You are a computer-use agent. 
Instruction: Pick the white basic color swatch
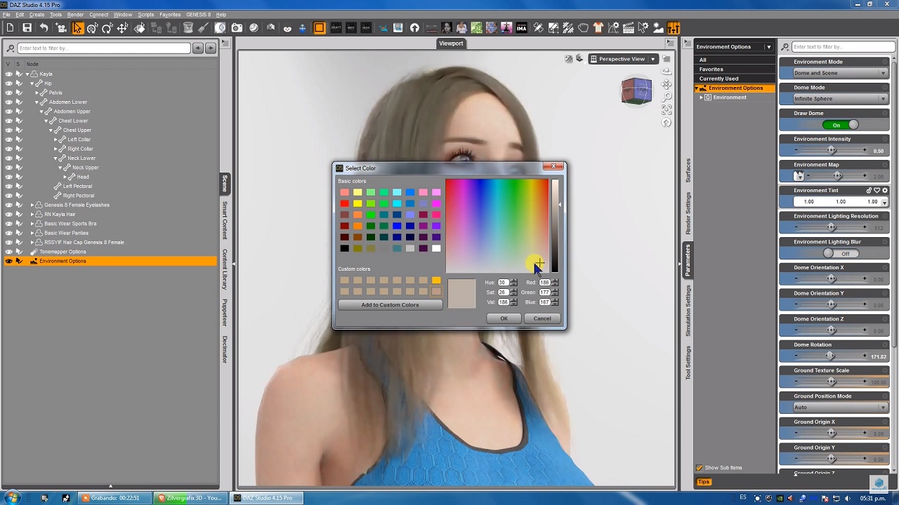[x=436, y=248]
